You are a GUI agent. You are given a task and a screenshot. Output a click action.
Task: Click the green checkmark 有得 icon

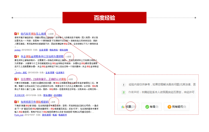(x=147, y=107)
